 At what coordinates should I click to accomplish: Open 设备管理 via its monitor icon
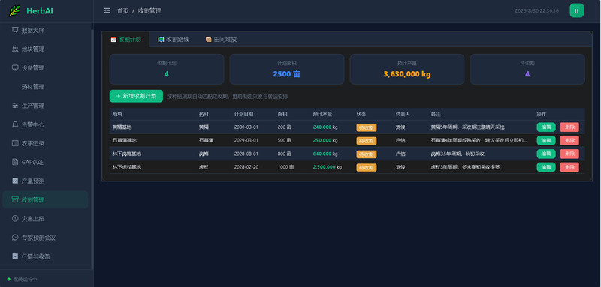click(x=15, y=67)
